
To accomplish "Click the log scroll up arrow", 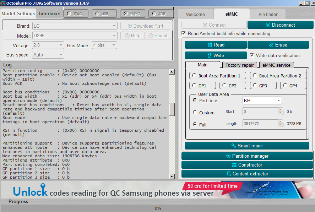I will pyautogui.click(x=172, y=72).
